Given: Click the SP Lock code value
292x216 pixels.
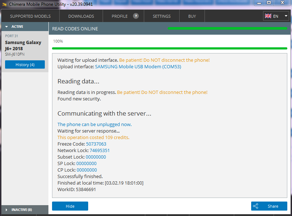Looking at the screenshot, I should [x=86, y=164].
